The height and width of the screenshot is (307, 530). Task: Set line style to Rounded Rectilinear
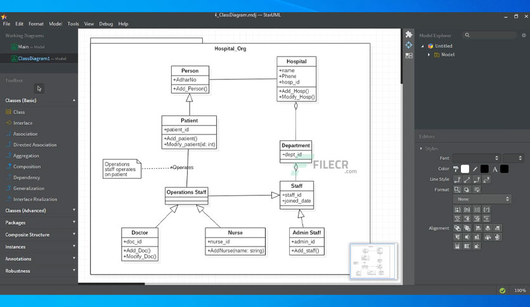tap(477, 180)
